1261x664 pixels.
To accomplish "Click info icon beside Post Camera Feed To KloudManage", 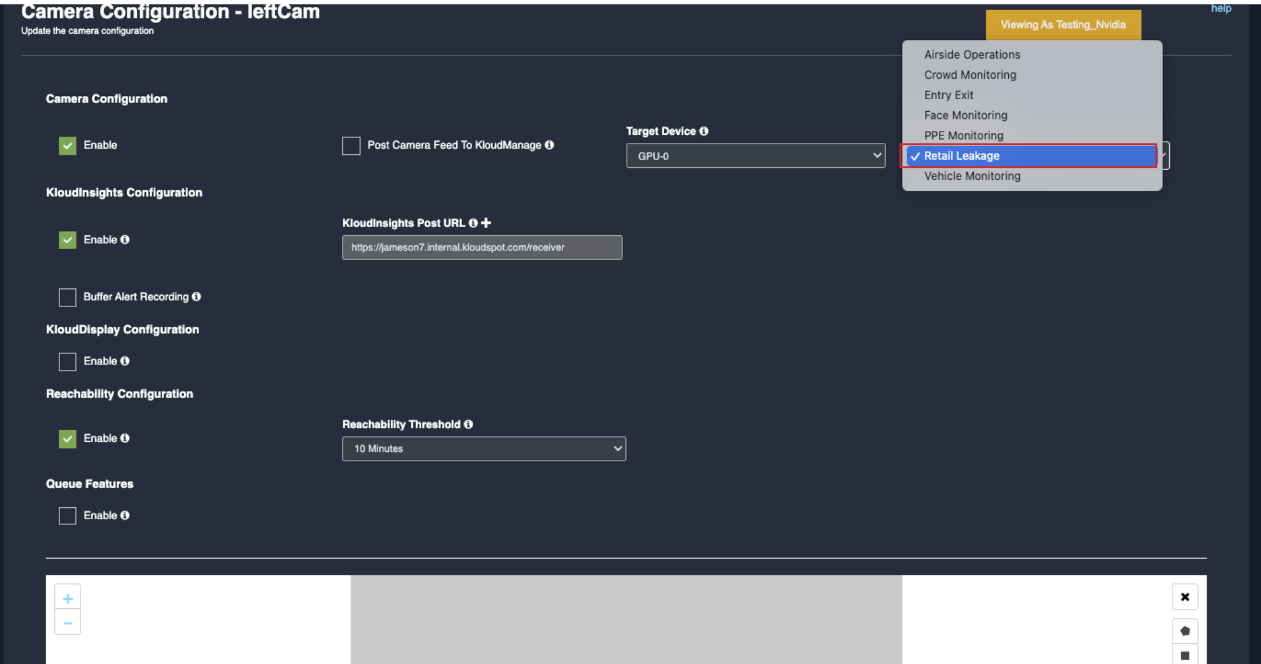I will [x=549, y=145].
